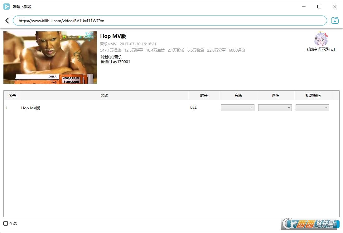Click the 6080评论 comment count

[237, 50]
